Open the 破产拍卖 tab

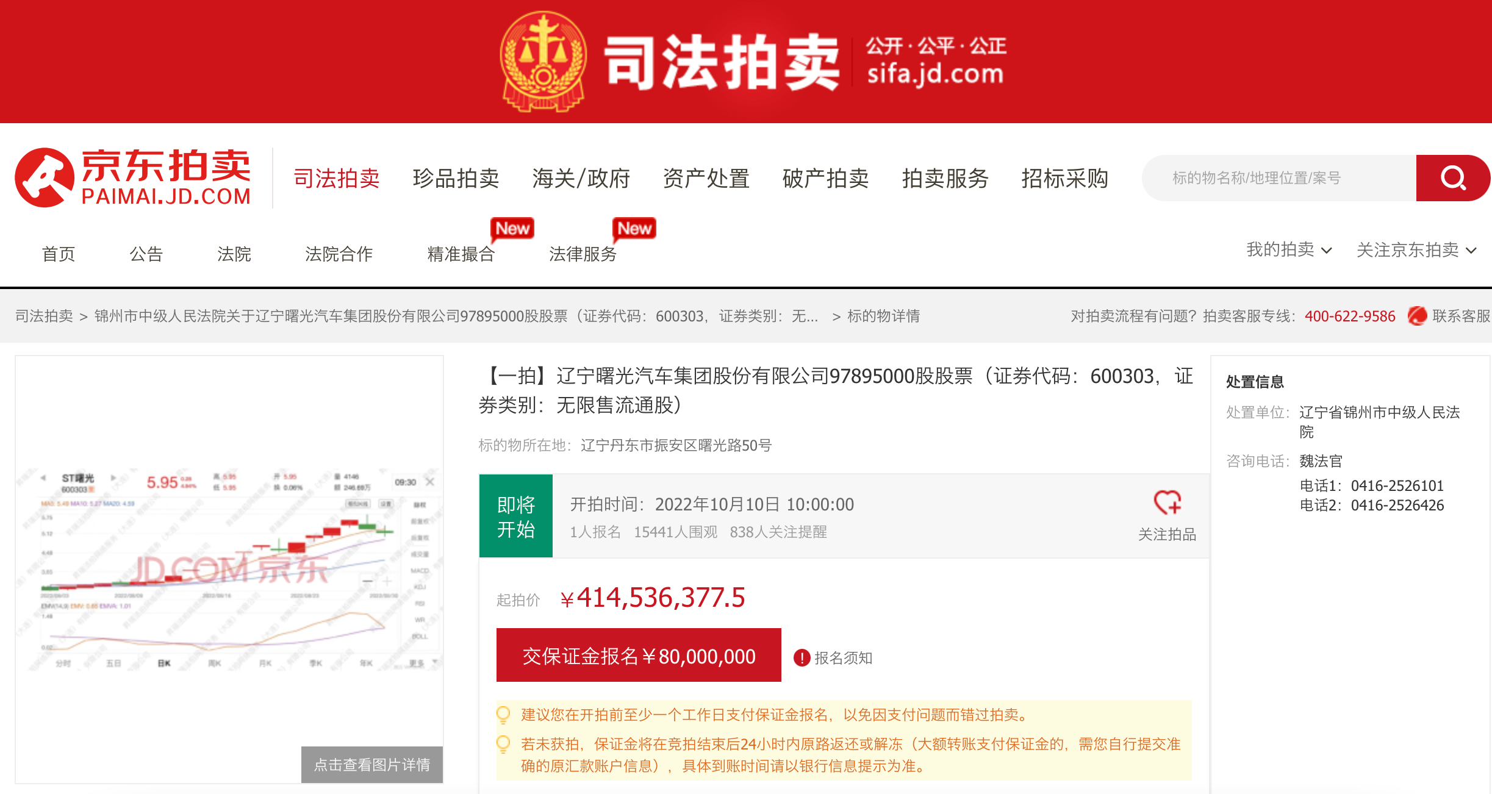[x=826, y=178]
